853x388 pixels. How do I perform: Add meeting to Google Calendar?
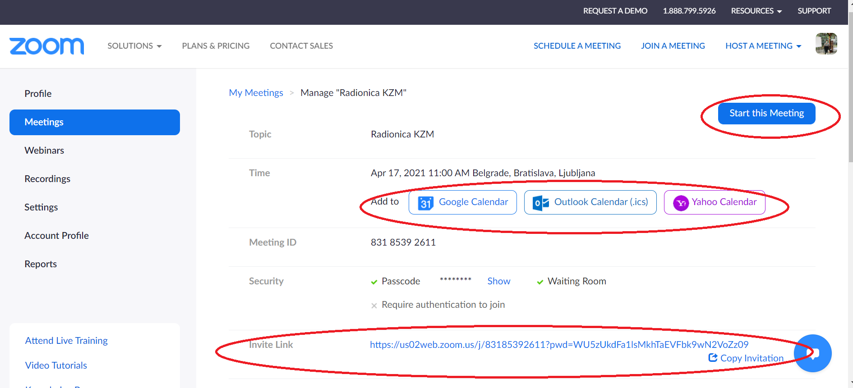[x=462, y=202]
